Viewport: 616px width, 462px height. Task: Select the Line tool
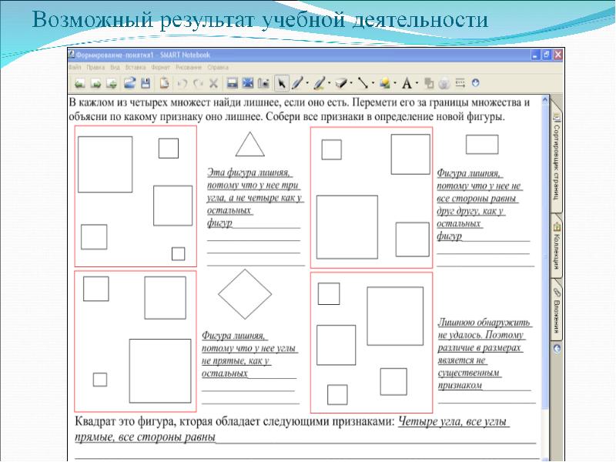[363, 82]
